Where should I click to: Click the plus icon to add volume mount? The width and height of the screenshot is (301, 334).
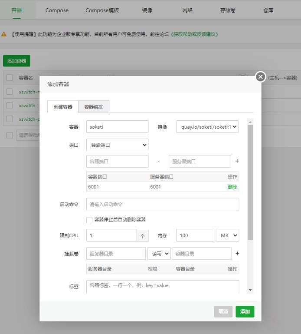point(237,254)
